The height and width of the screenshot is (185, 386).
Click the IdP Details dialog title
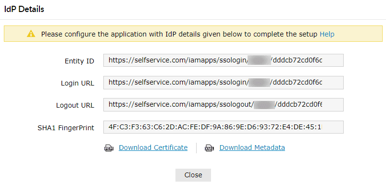[x=24, y=9]
